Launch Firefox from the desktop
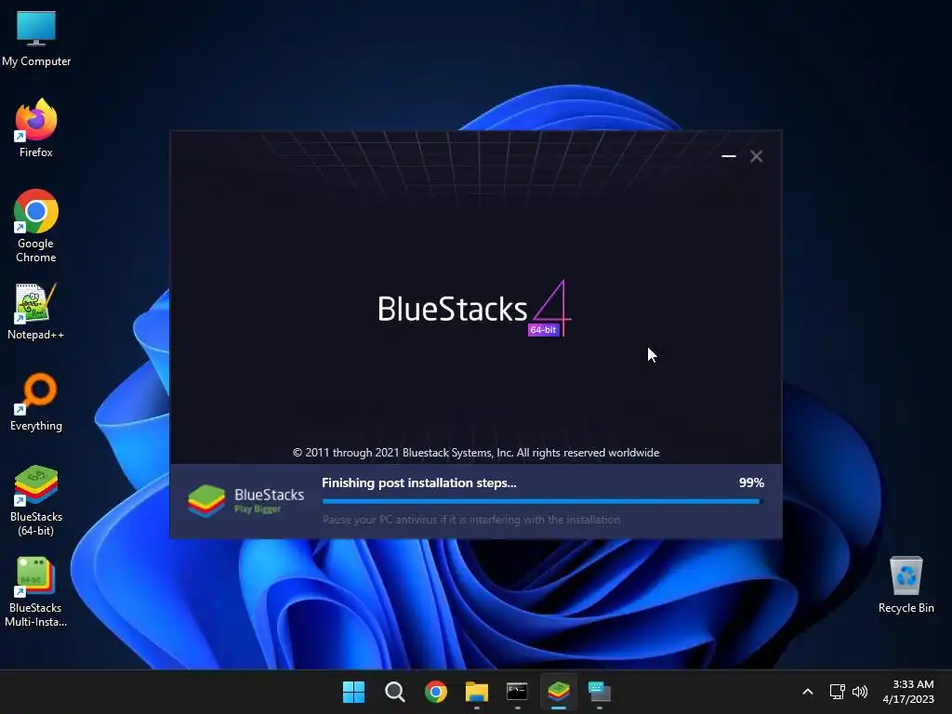952x714 pixels. 36,128
